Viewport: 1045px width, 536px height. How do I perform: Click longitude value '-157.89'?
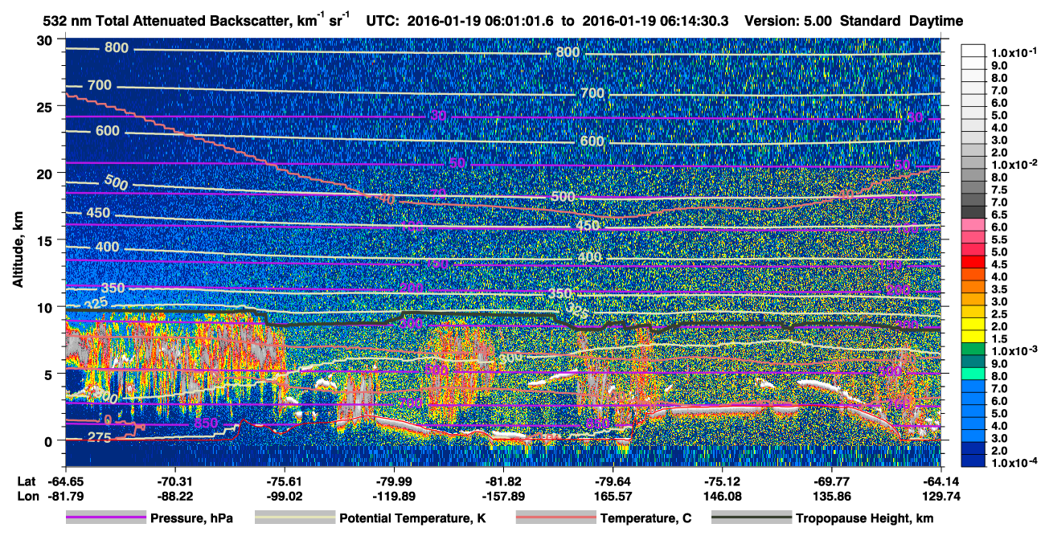(x=503, y=496)
